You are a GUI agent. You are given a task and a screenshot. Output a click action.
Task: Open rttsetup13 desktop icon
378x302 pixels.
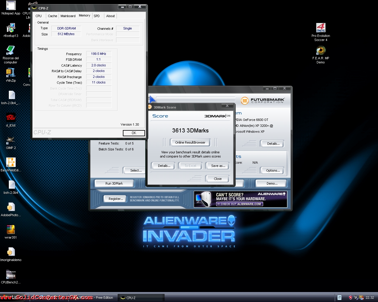click(11, 30)
